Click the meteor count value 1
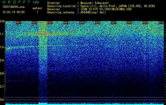 pyautogui.click(x=37, y=12)
